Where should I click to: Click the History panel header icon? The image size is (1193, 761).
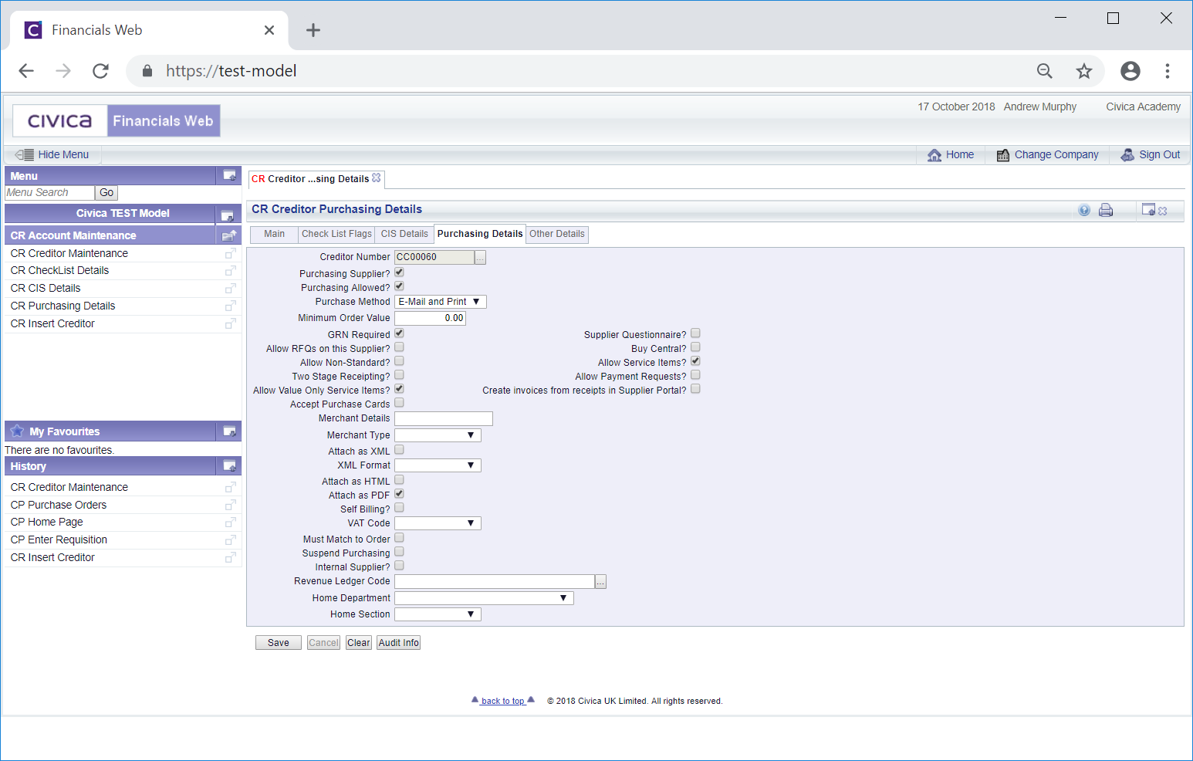click(x=229, y=465)
